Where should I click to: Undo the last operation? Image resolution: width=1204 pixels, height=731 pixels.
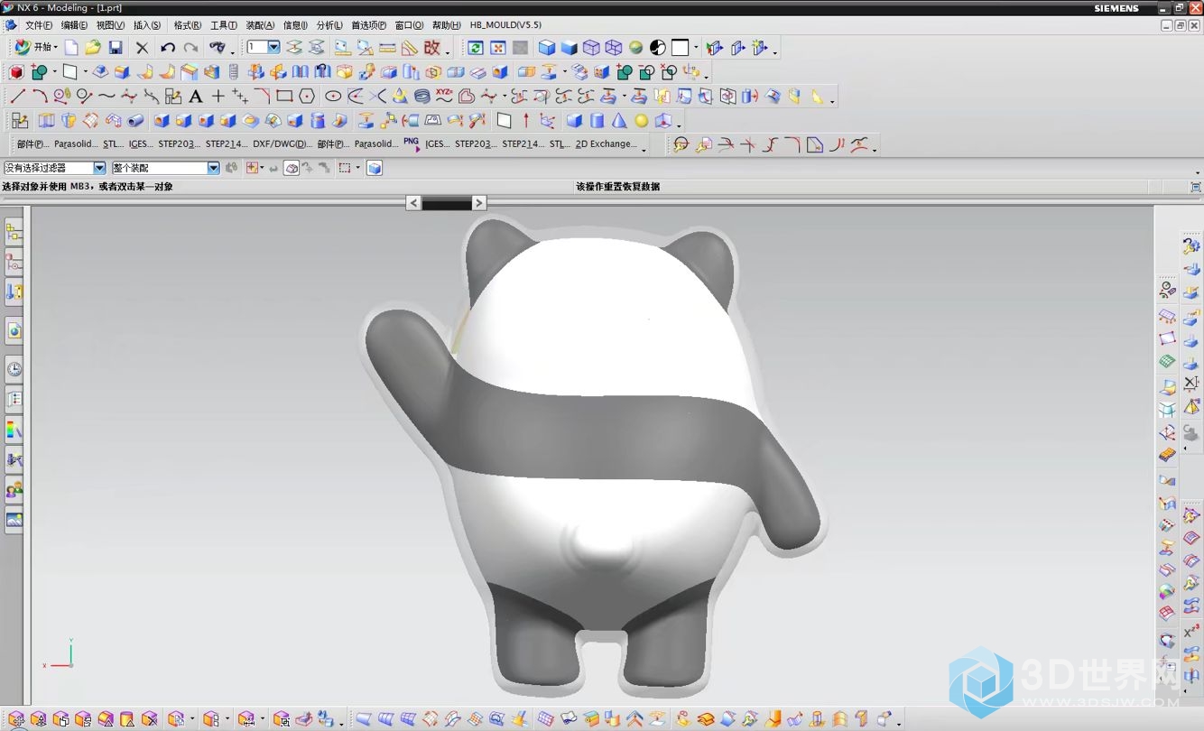point(168,48)
